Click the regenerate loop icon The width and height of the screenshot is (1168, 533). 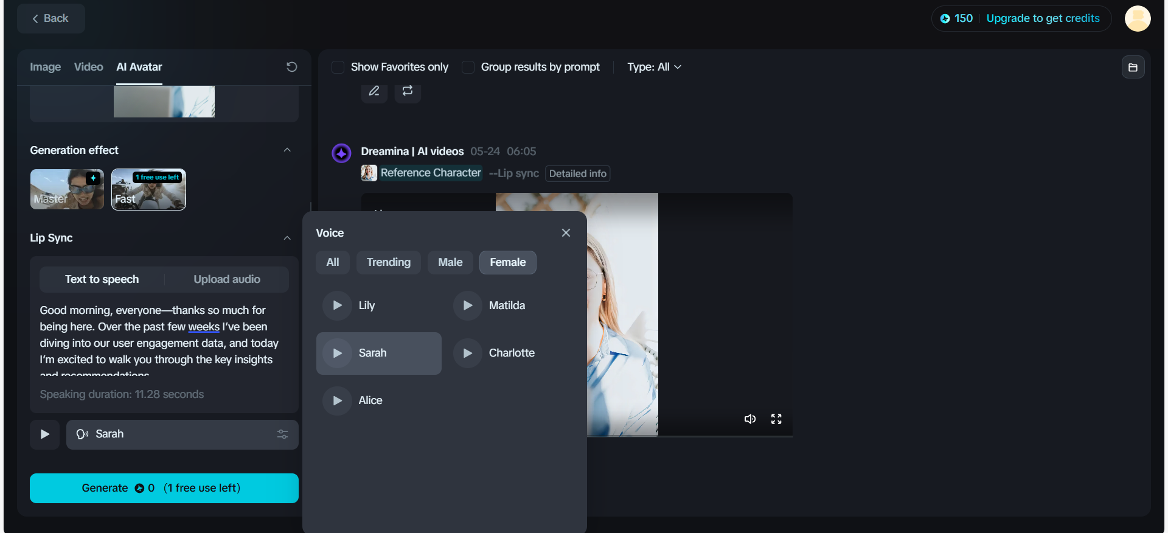pyautogui.click(x=408, y=91)
